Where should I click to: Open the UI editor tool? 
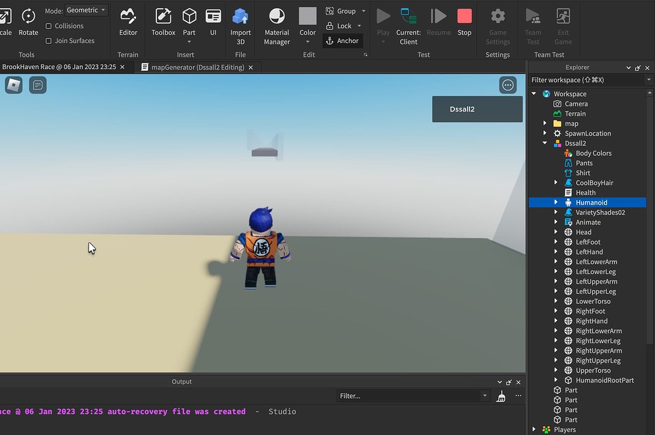(213, 20)
